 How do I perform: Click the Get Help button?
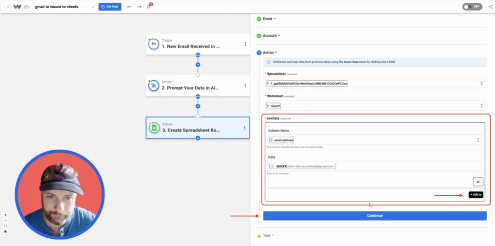coord(110,7)
